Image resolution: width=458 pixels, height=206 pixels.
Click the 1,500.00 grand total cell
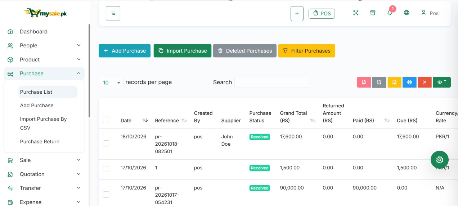coord(290,168)
